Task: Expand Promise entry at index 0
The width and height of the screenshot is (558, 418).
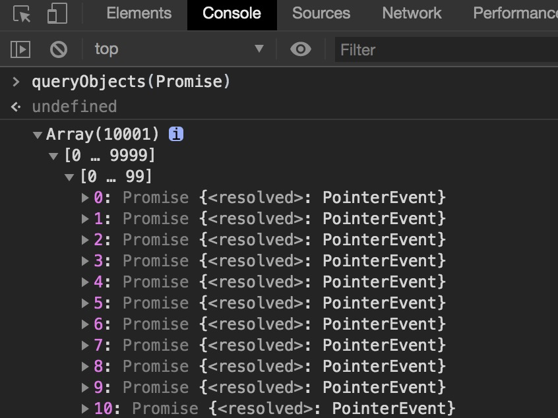Action: click(85, 197)
